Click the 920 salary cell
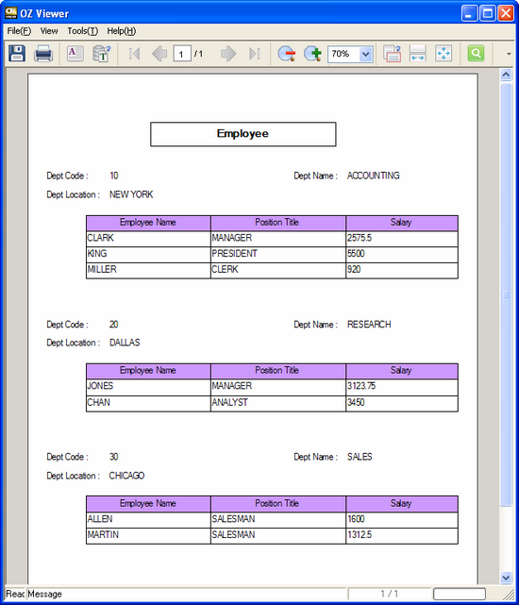This screenshot has height=605, width=519. 402,270
